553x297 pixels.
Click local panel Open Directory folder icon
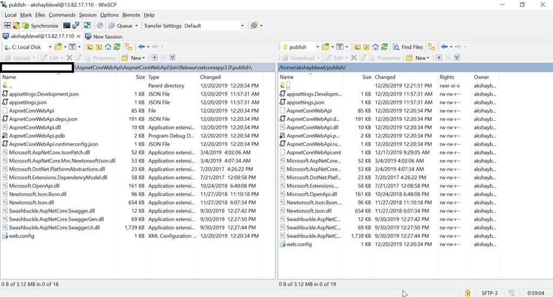point(58,47)
